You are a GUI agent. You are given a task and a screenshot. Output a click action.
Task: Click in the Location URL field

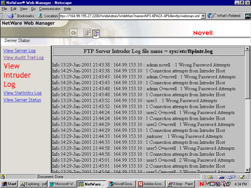[x=130, y=16]
